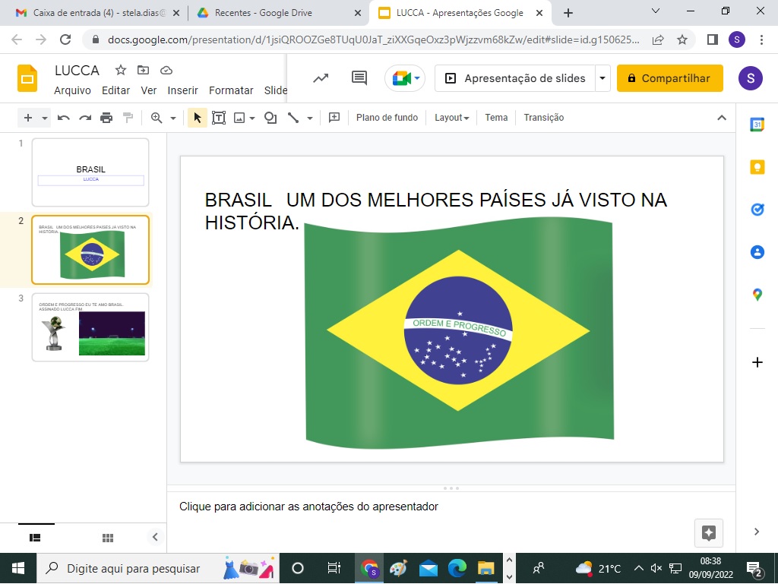This screenshot has width=778, height=584.
Task: Star the LUCCA presentation
Action: [121, 71]
